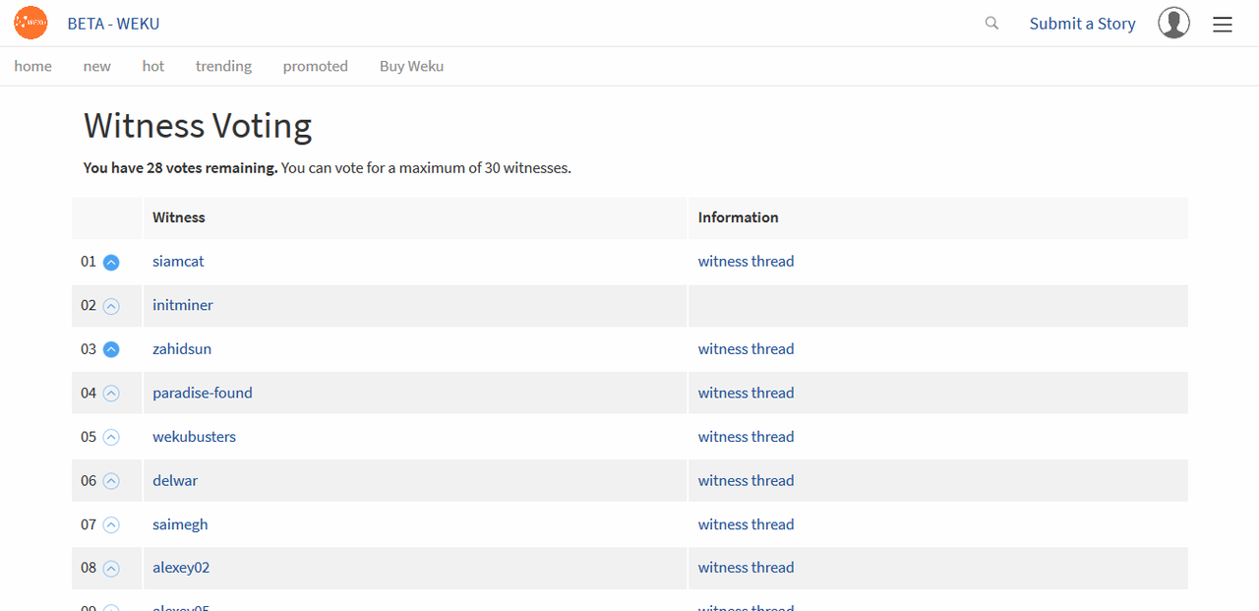Open siamcat's witness thread
This screenshot has width=1259, height=611.
(746, 261)
